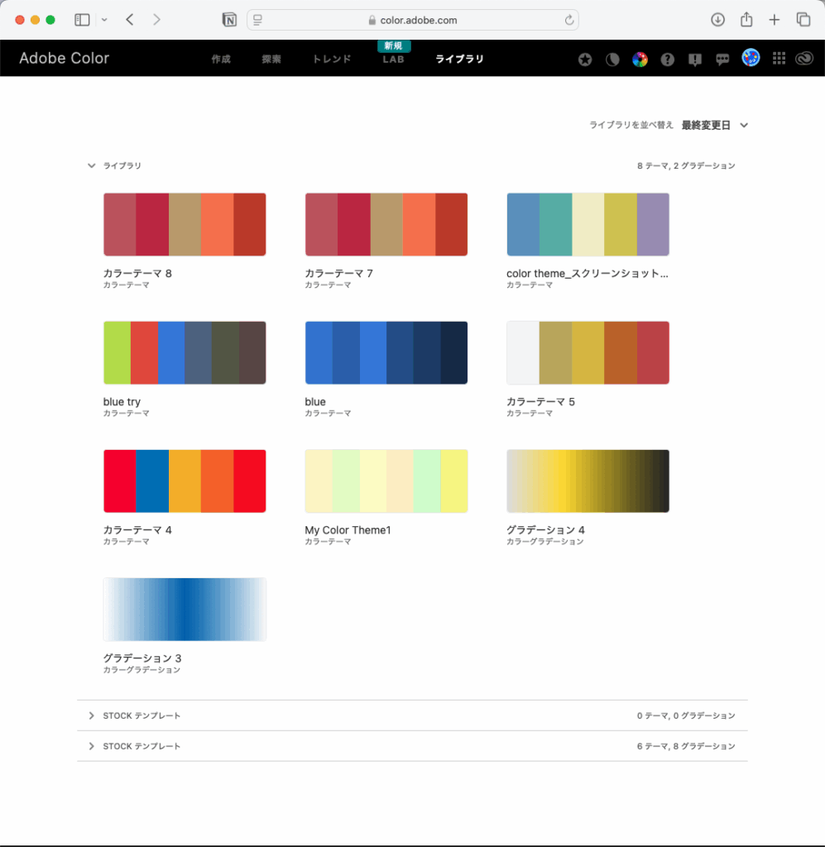The height and width of the screenshot is (847, 825).
Task: Toggle the dark mode moon icon
Action: coord(612,60)
